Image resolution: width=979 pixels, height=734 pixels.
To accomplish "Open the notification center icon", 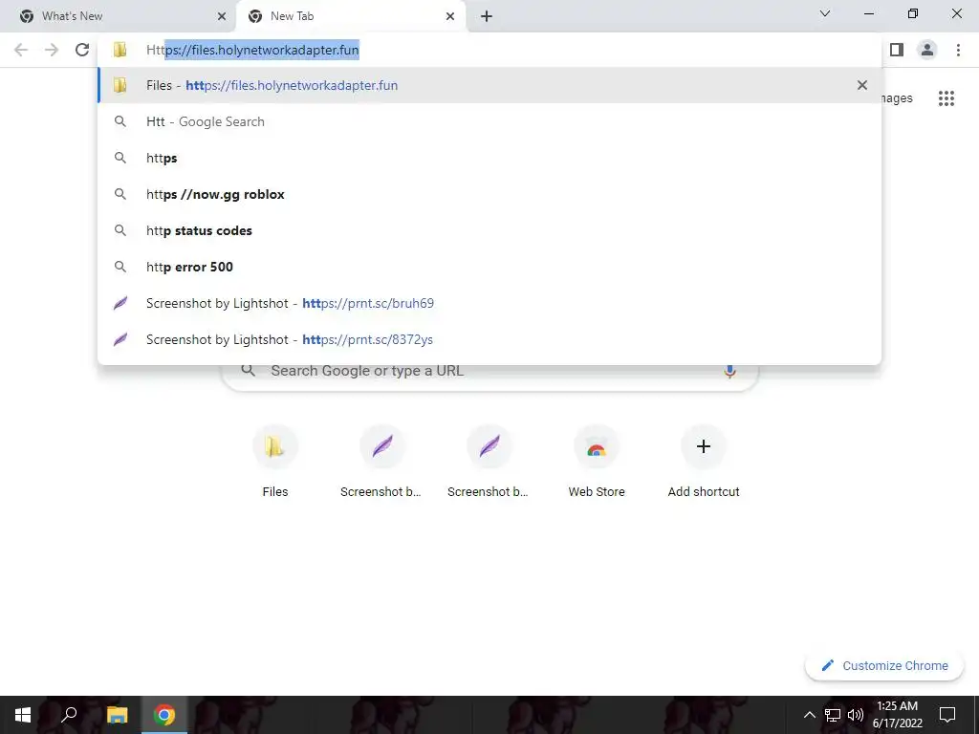I will pyautogui.click(x=947, y=715).
